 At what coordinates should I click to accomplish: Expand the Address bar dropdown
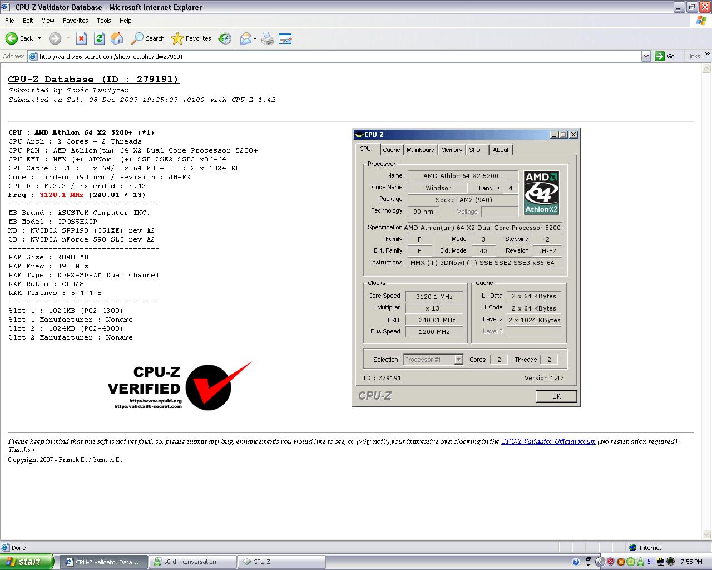point(646,56)
